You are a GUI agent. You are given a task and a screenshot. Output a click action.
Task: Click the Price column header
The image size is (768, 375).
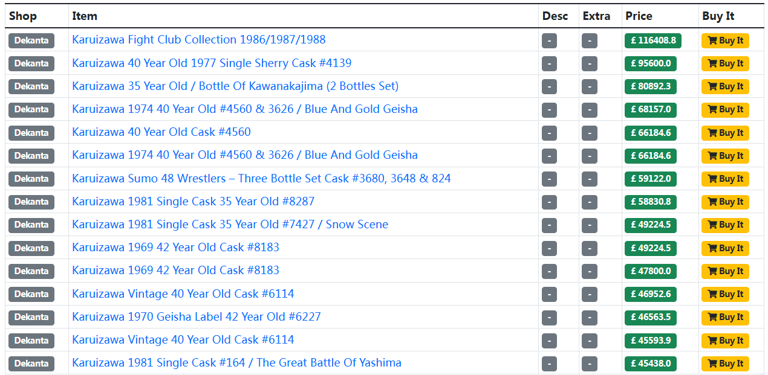(x=639, y=16)
